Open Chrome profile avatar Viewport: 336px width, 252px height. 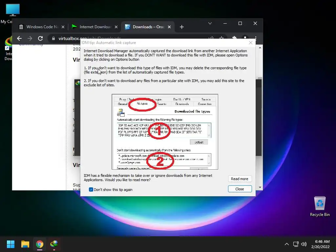click(245, 38)
